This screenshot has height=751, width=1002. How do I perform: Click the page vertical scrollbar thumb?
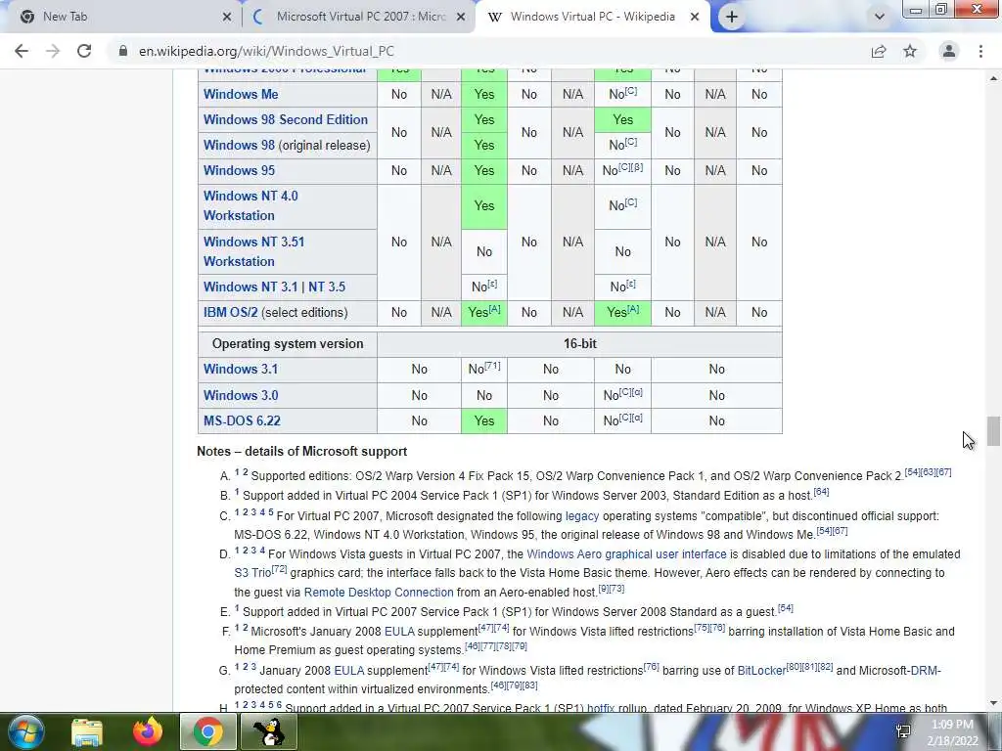pos(993,431)
